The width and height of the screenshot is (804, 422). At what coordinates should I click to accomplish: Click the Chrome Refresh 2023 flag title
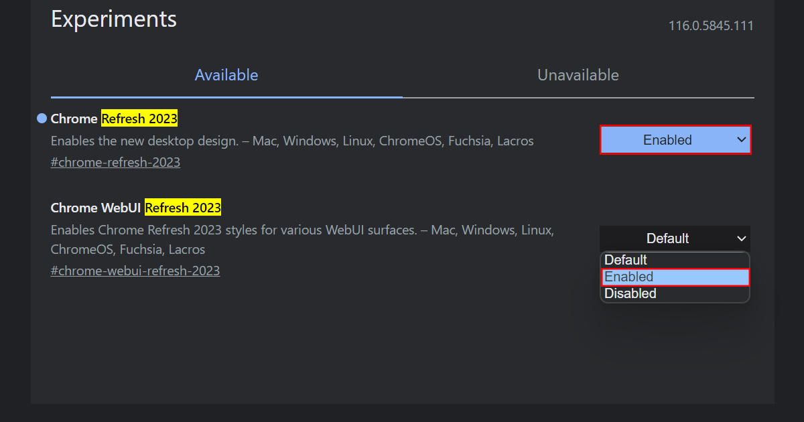114,119
